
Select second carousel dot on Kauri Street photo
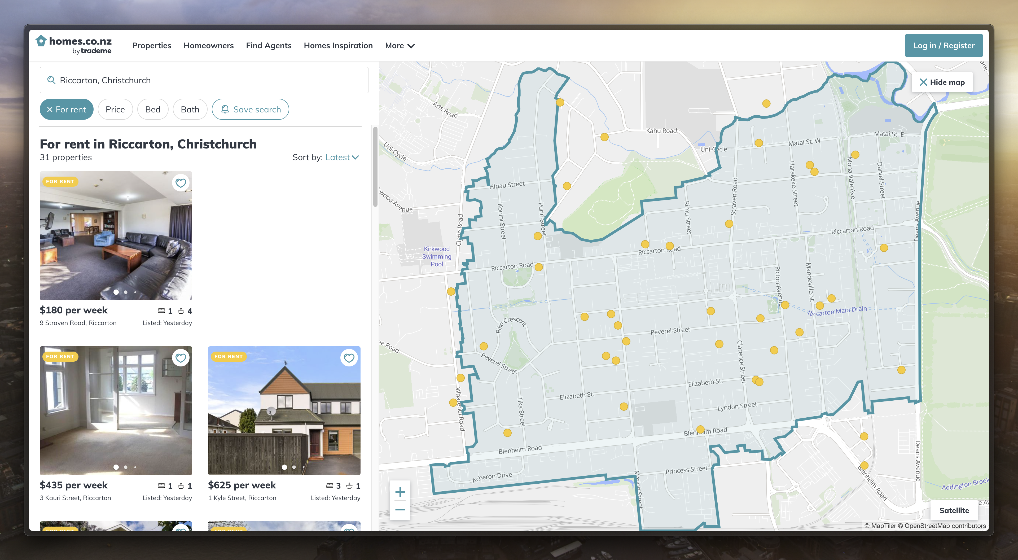point(126,467)
